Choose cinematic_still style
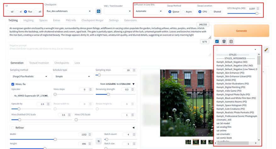Image resolution: width=276 pixels, height=149 pixels. point(224,120)
